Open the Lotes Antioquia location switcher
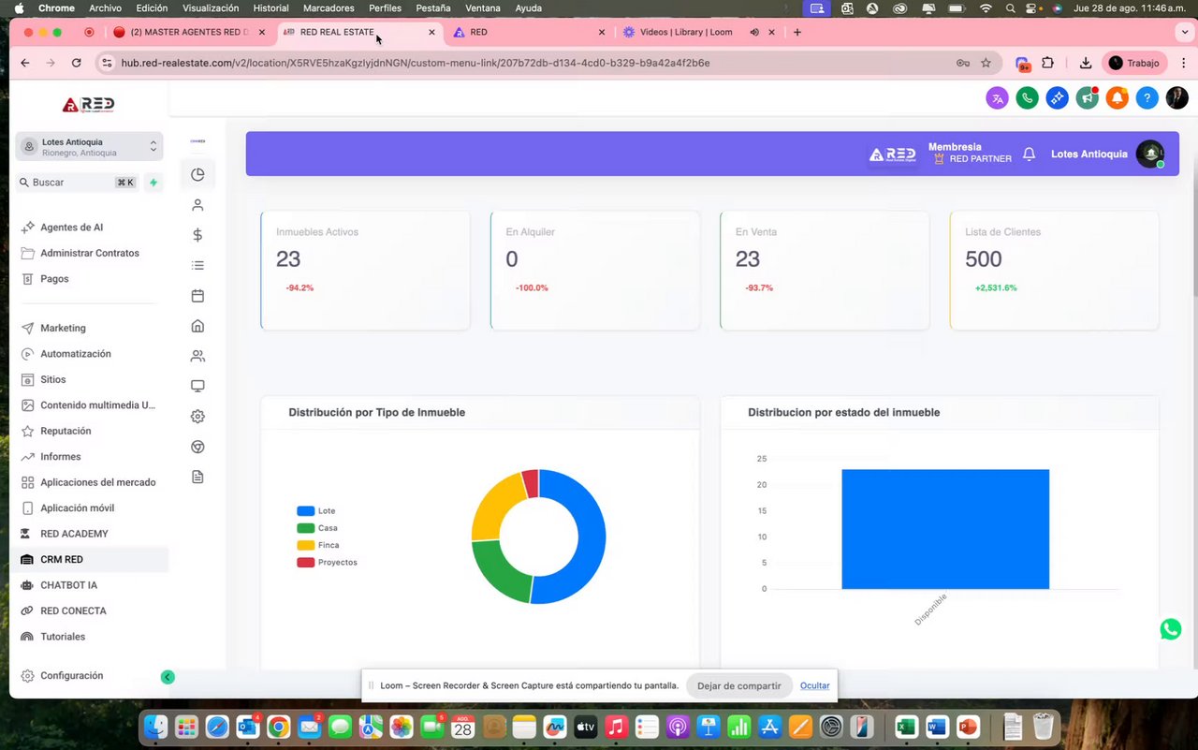1198x750 pixels. (89, 147)
